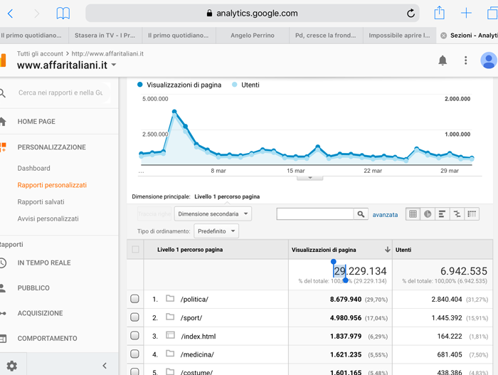Toggle the select-all rows checkbox
498x375 pixels.
click(x=135, y=250)
